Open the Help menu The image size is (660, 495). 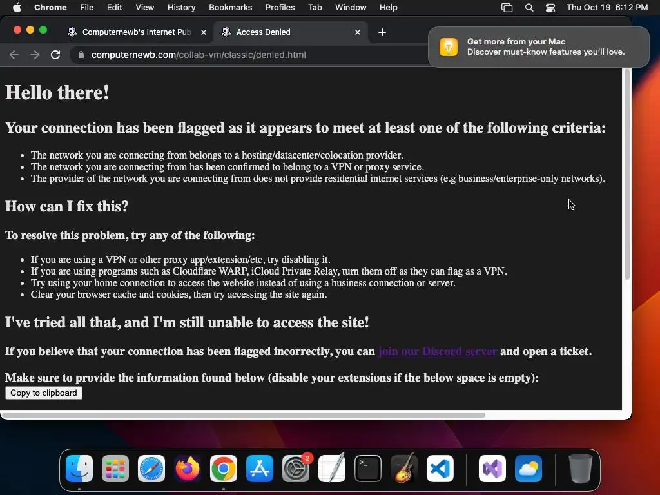click(388, 7)
